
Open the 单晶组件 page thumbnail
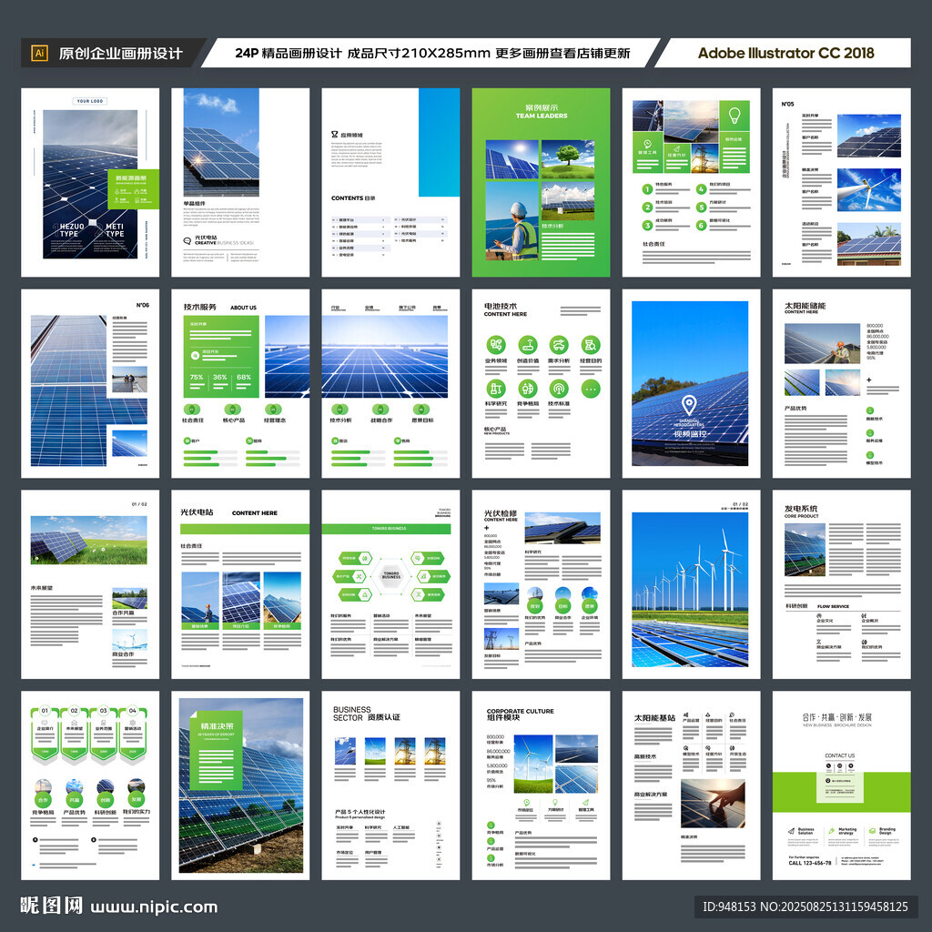(x=240, y=182)
